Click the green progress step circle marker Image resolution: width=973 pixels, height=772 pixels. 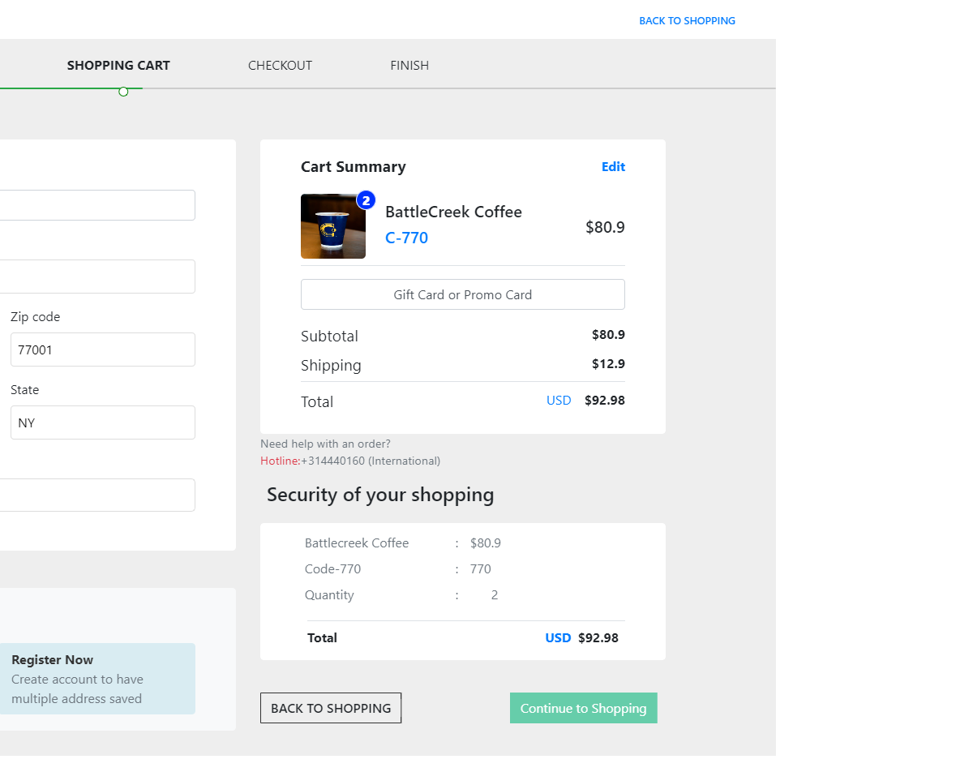point(123,92)
